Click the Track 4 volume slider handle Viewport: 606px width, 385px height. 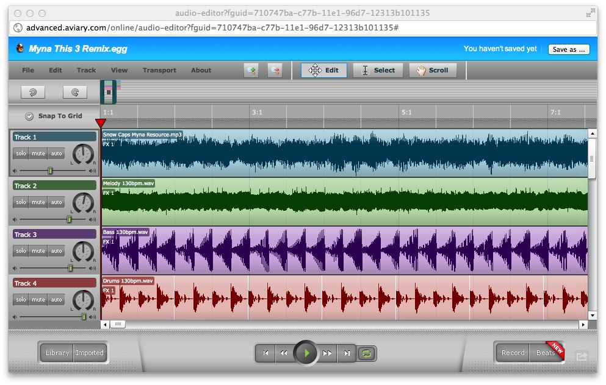click(84, 317)
